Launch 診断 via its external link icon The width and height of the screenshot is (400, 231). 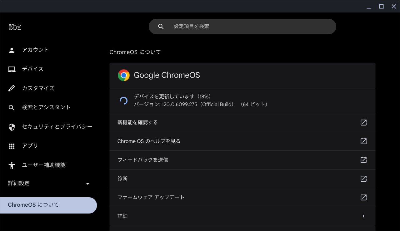point(363,179)
